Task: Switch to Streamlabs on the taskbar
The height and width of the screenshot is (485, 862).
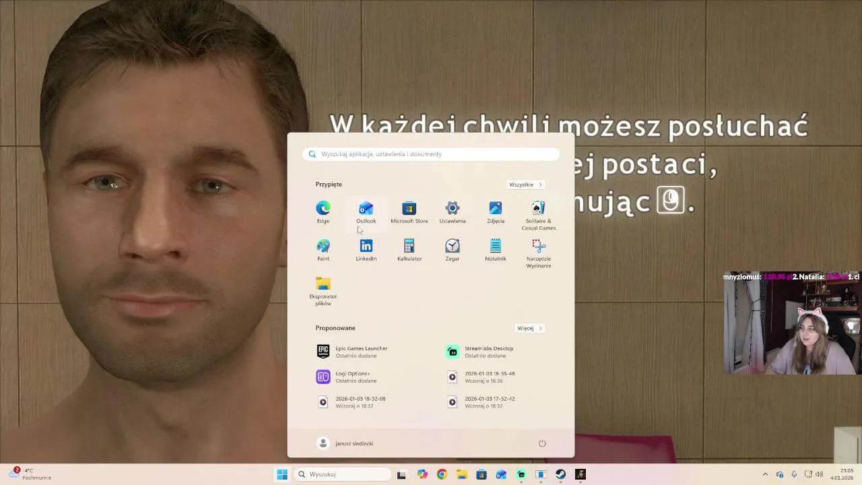Action: click(x=521, y=474)
